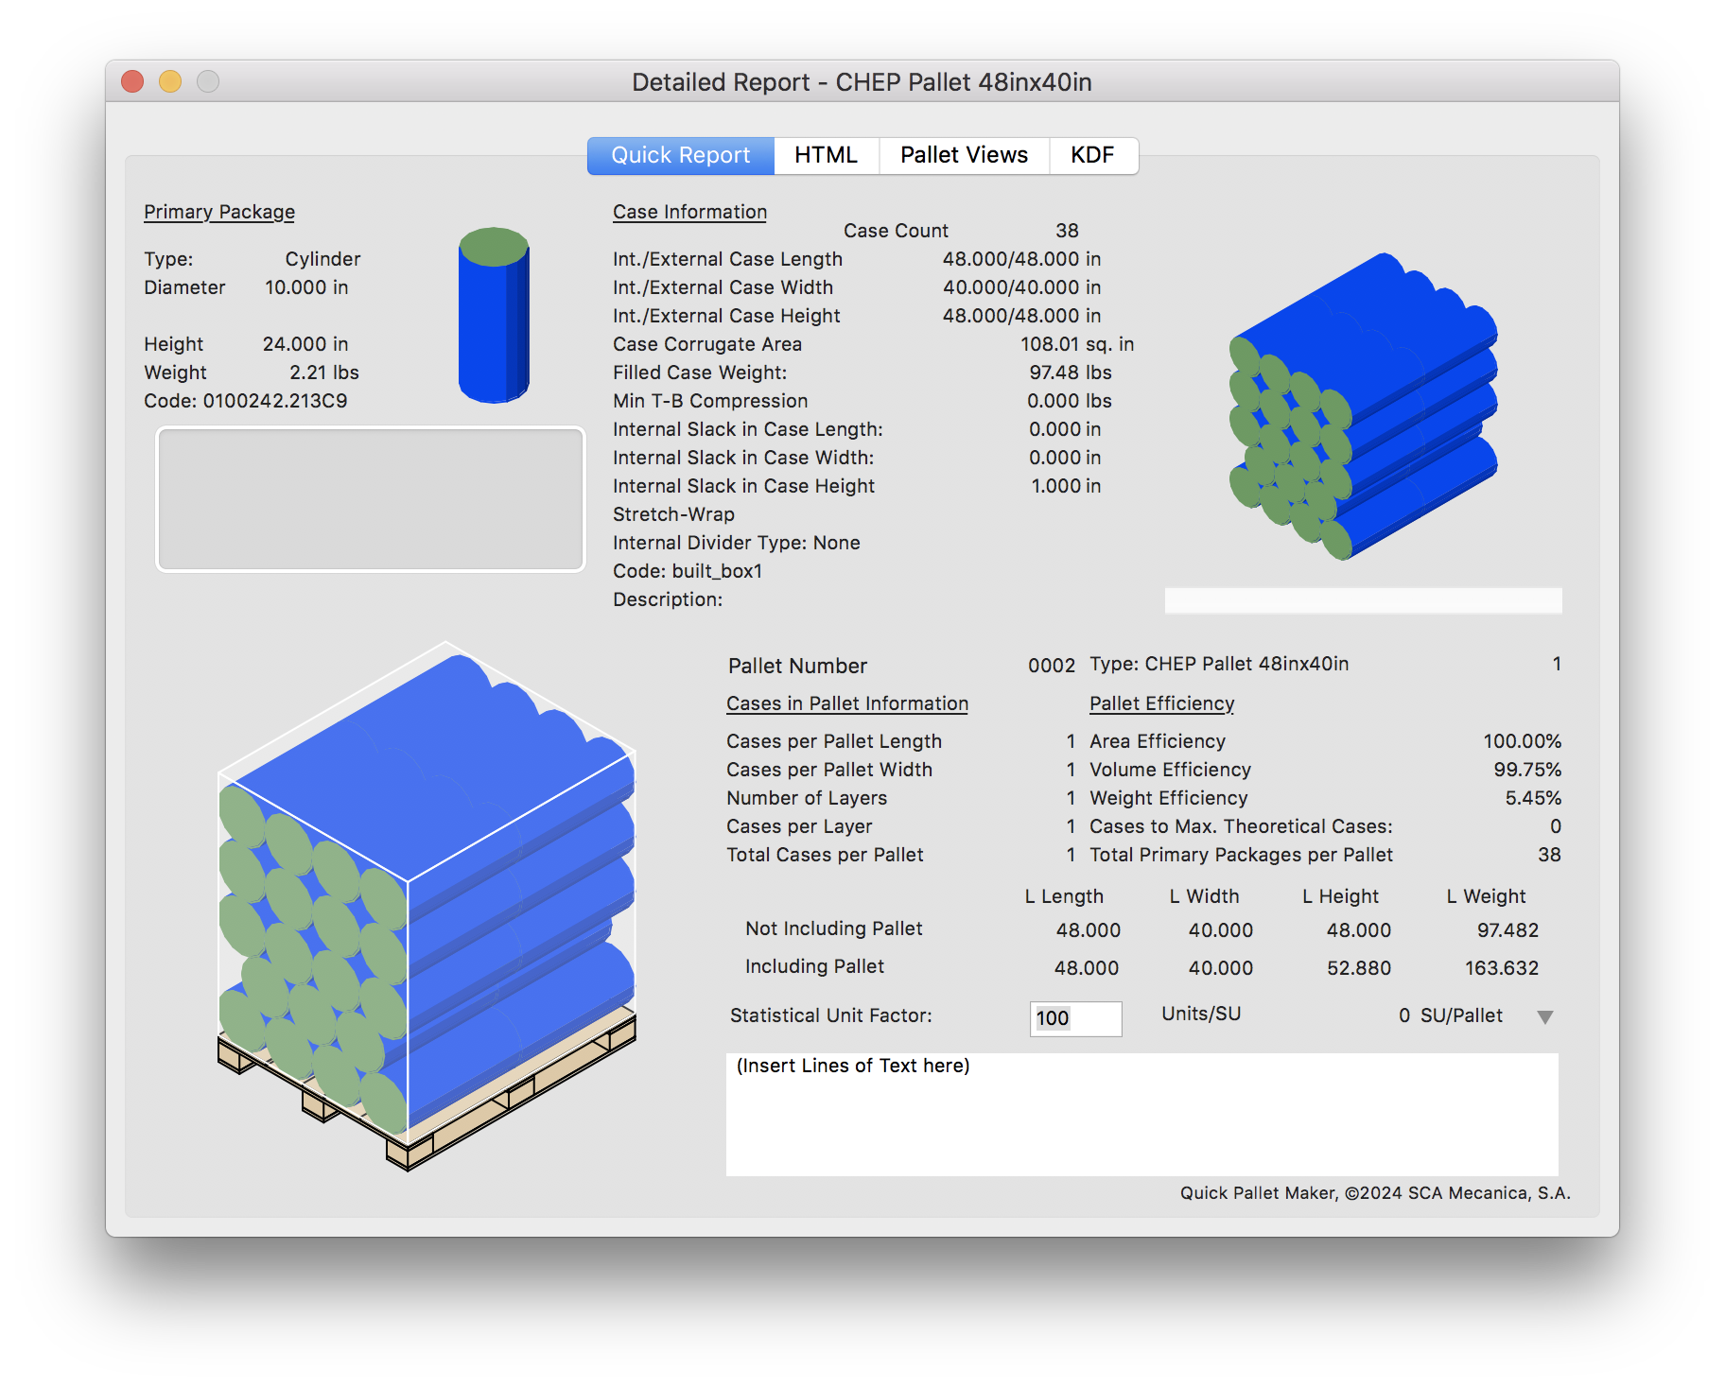
Task: Click the Pallet Efficiency heading
Action: point(1161,703)
